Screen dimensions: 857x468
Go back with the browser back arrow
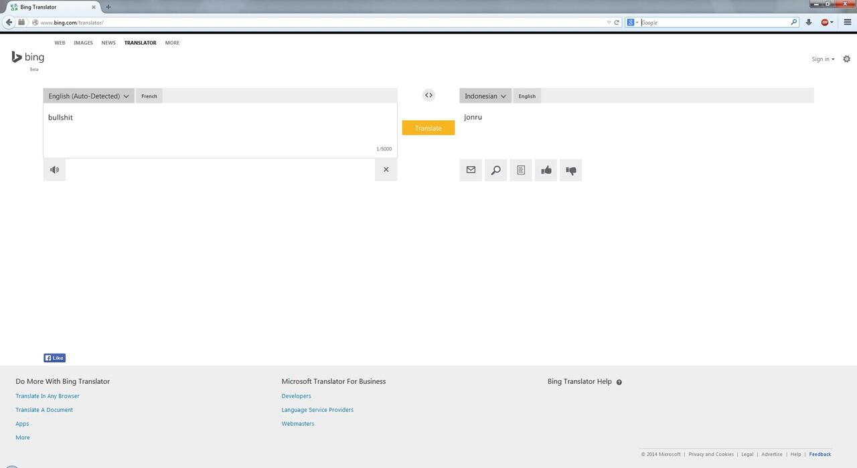[x=9, y=22]
